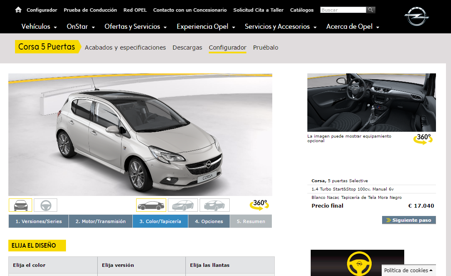Select the exterior car view icon
The width and height of the screenshot is (451, 276).
coord(20,205)
